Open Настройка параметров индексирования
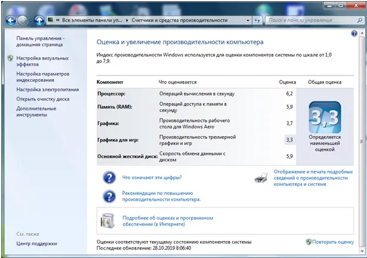The width and height of the screenshot is (367, 258). (x=43, y=77)
